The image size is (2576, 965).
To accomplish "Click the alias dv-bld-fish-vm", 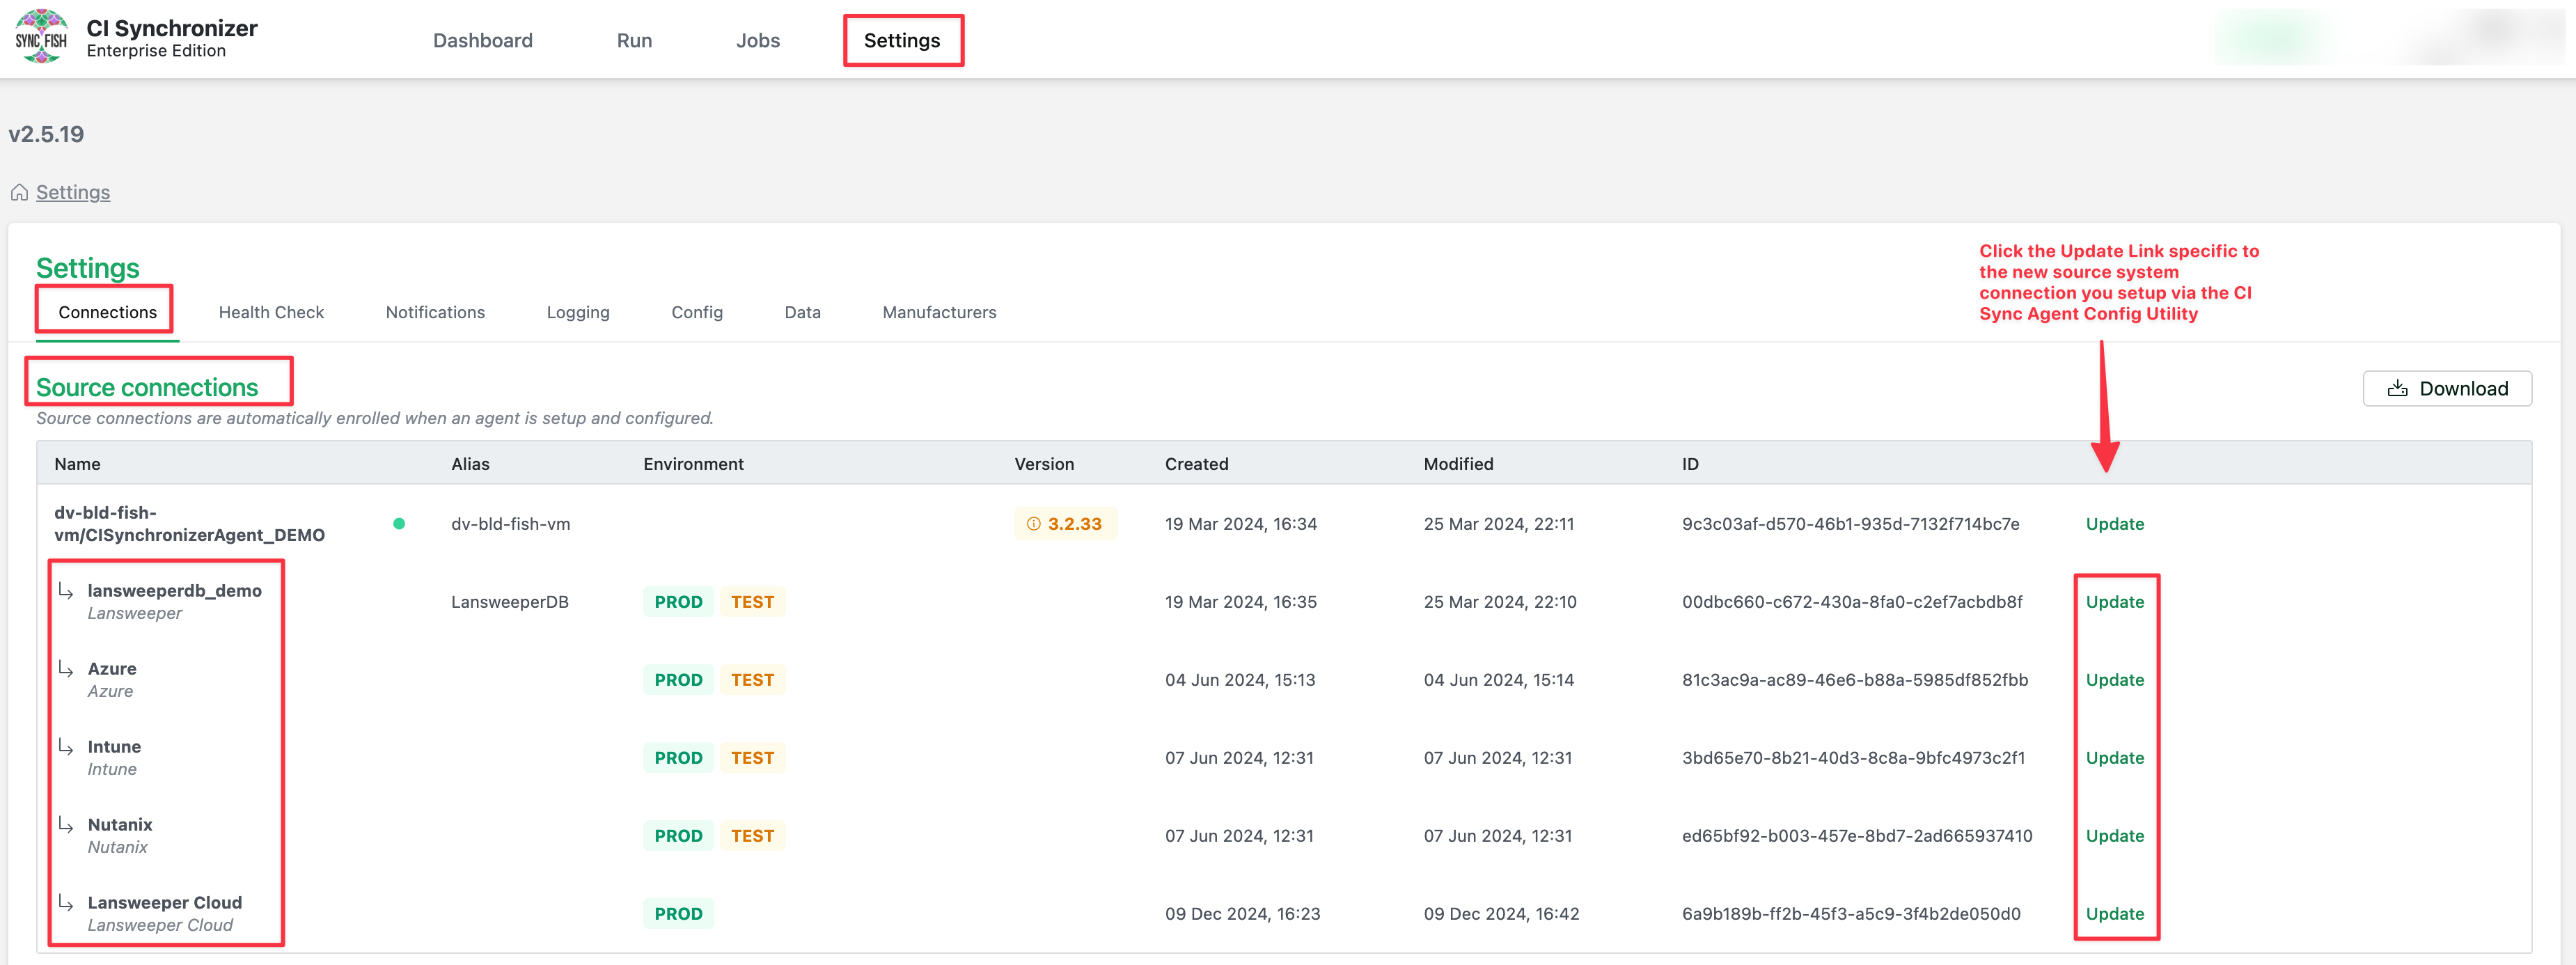I will point(510,523).
